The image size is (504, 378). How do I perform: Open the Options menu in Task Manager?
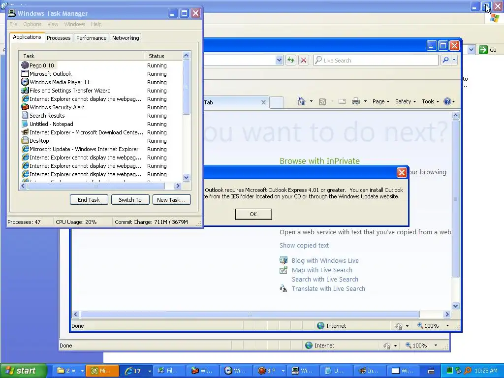click(32, 24)
